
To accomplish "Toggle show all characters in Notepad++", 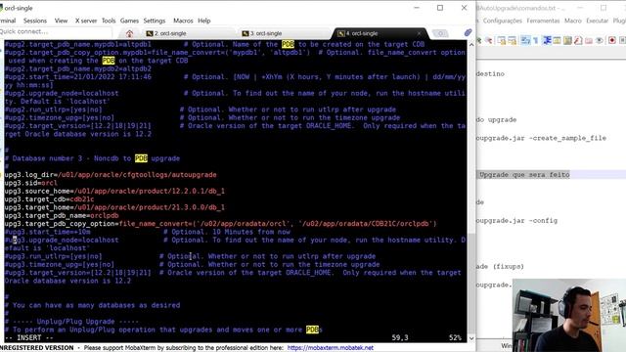I will (x=536, y=40).
